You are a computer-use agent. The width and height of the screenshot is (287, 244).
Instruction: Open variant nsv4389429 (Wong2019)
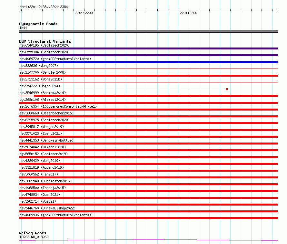pos(40,161)
